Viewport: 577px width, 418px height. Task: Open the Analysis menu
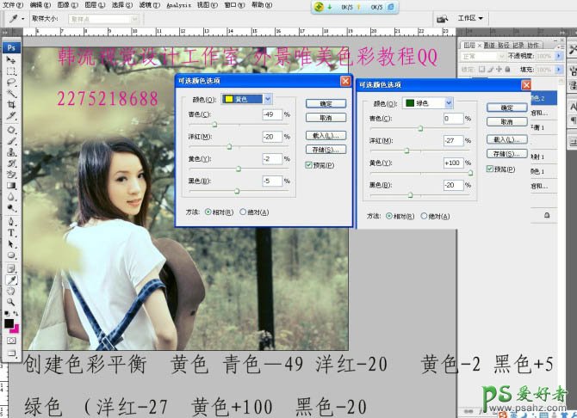pos(178,4)
